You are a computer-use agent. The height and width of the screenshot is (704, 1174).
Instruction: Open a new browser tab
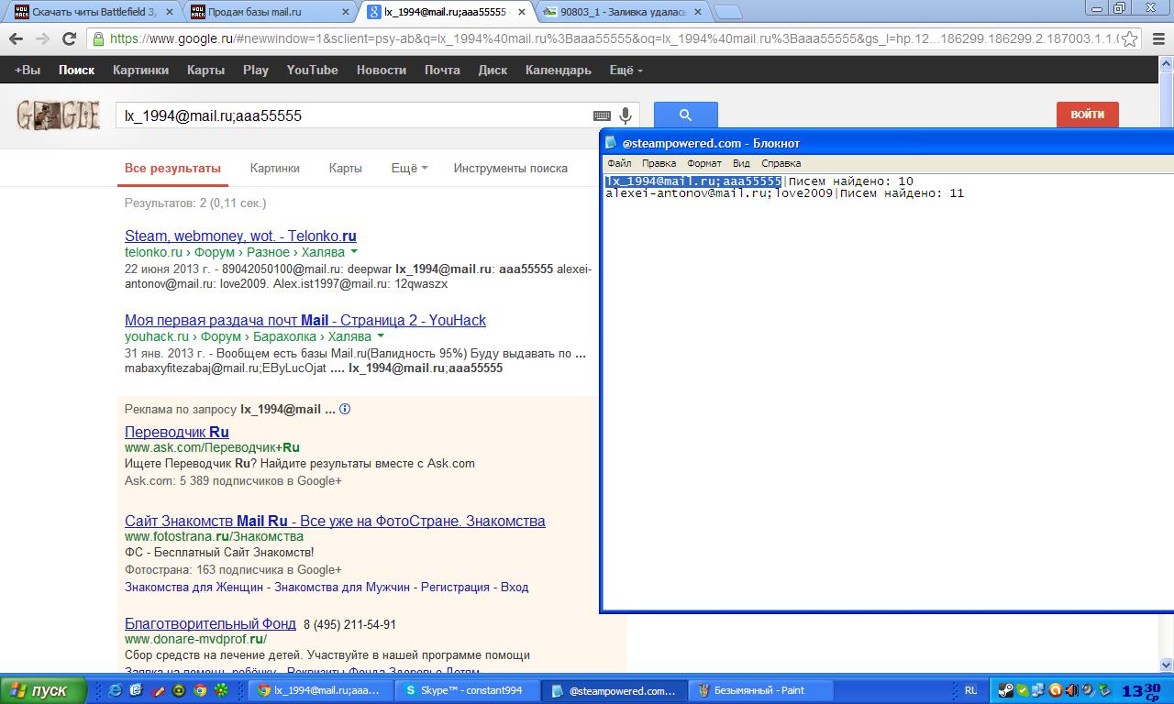point(727,12)
